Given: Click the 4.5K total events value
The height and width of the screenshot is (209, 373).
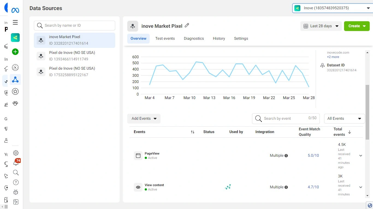Looking at the screenshot, I should (x=342, y=145).
